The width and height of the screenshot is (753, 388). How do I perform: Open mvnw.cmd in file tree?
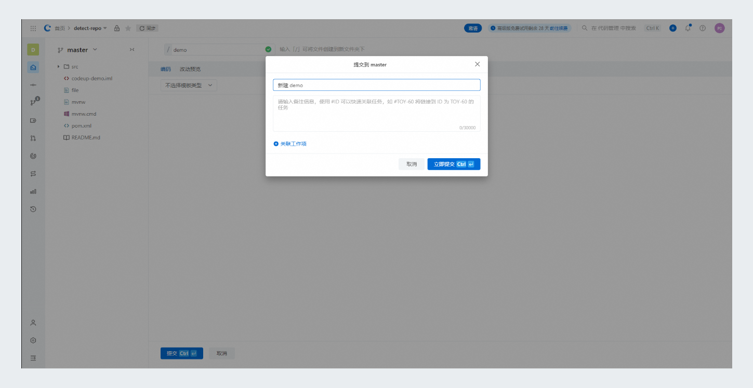(x=80, y=114)
